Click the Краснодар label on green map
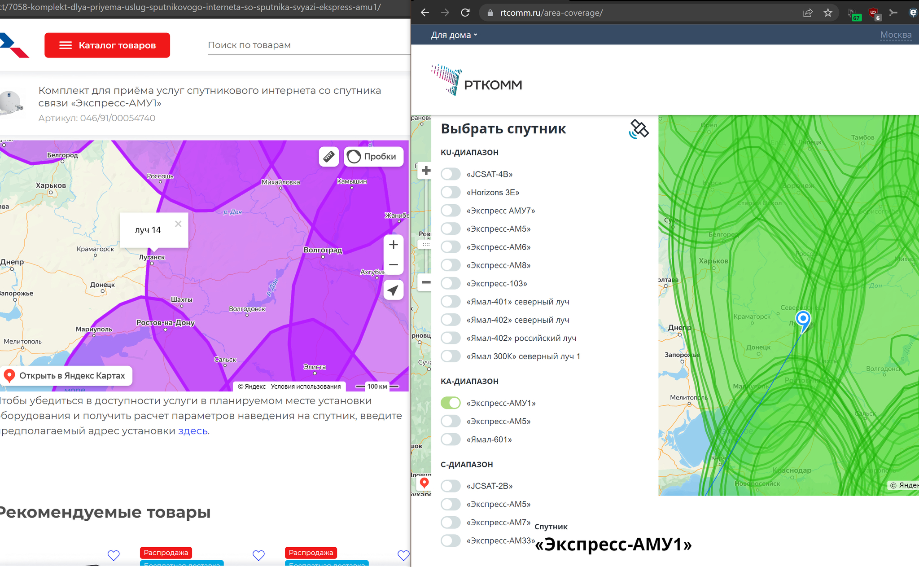The image size is (919, 567). (792, 470)
